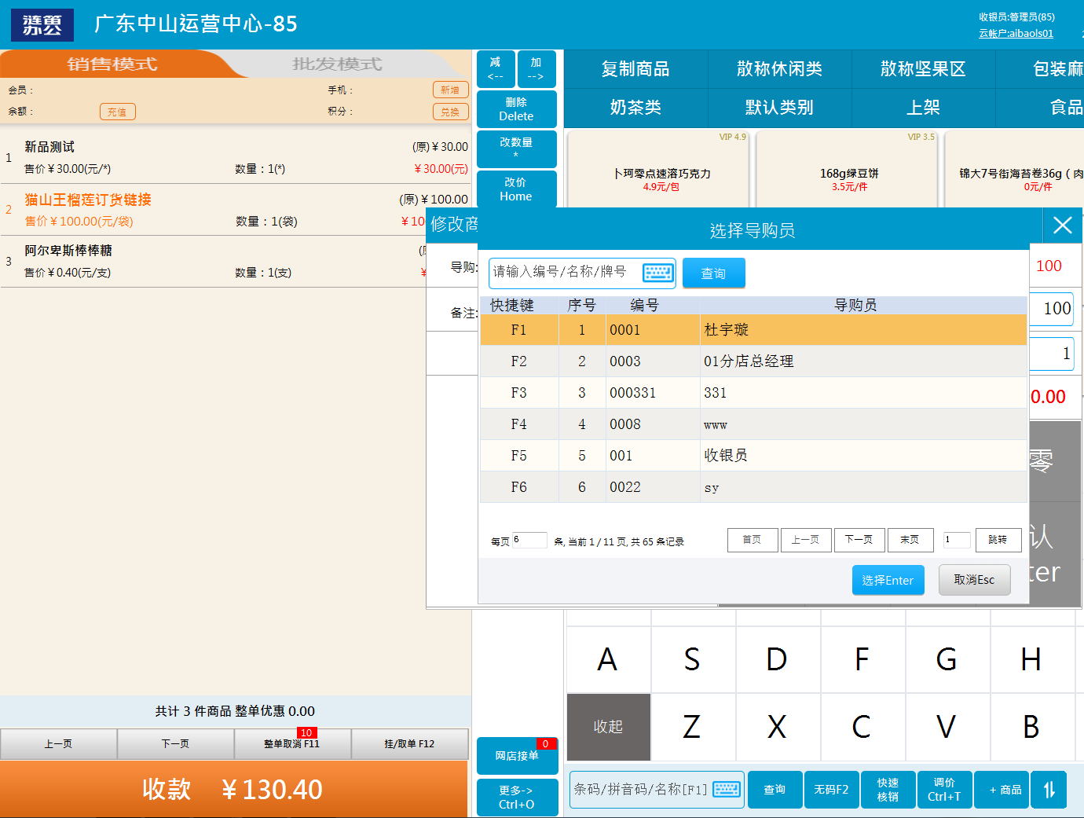
Task: Select the 销售模式 tab
Action: pos(112,64)
